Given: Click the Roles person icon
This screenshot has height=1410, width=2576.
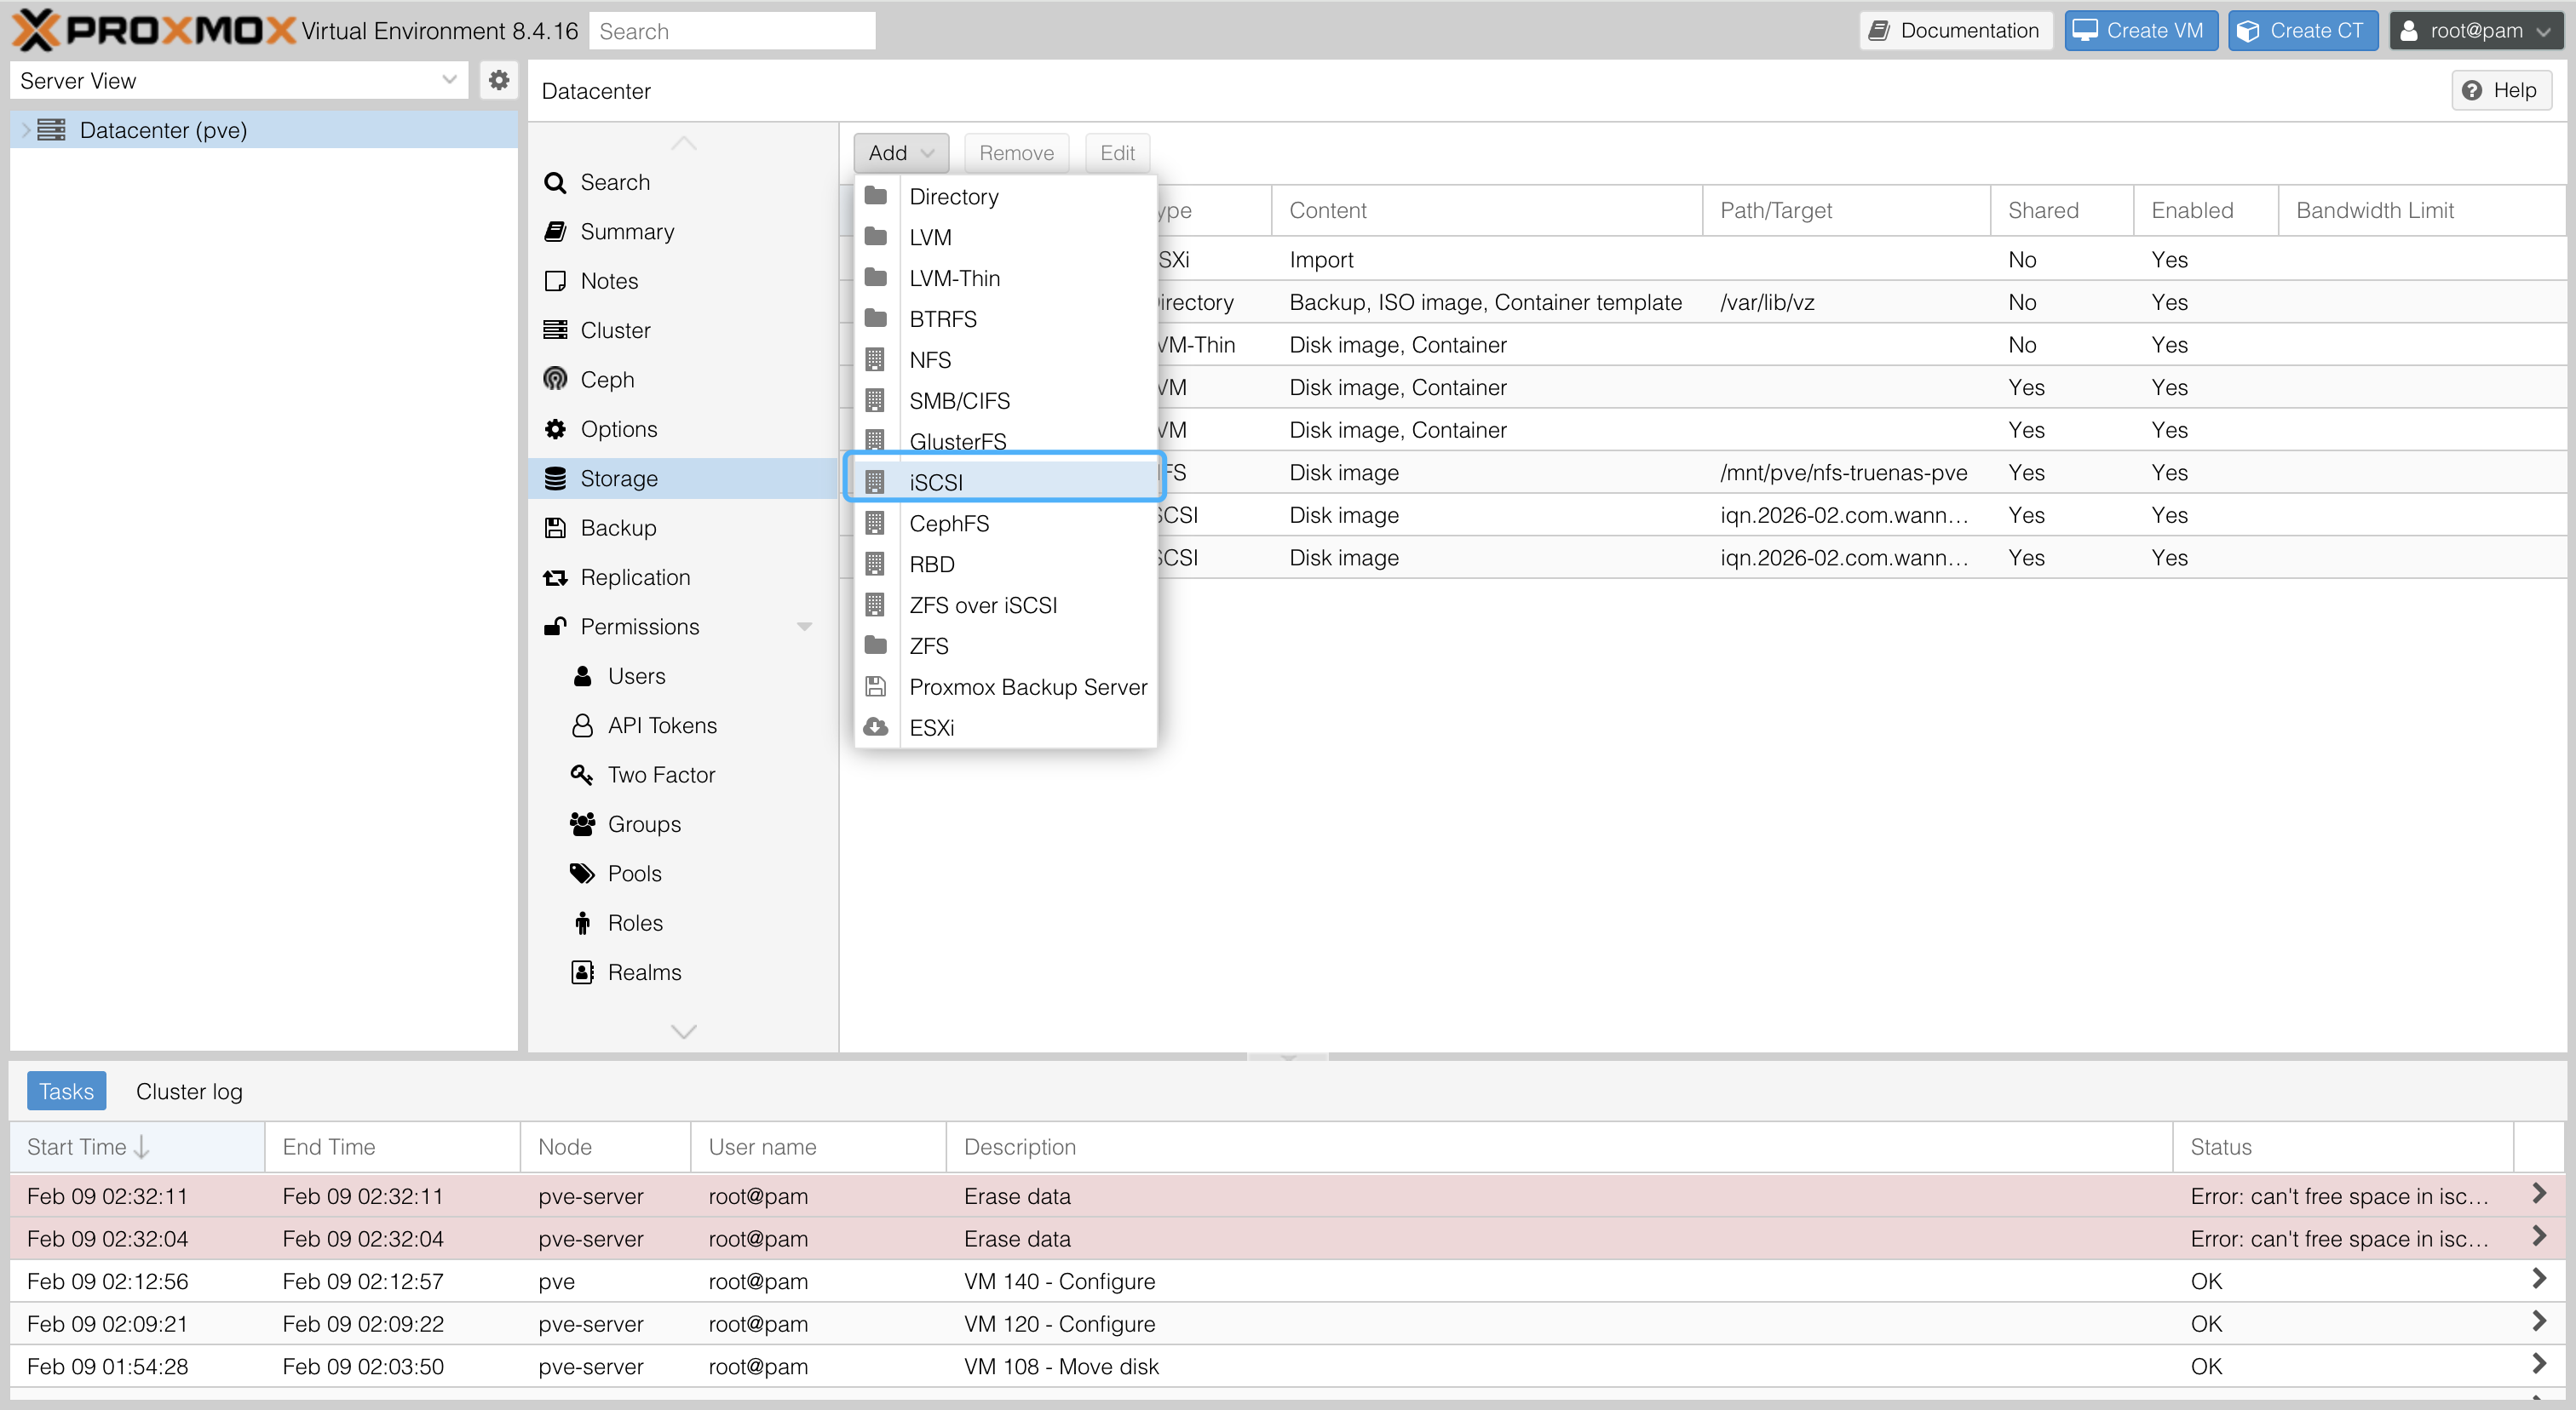Looking at the screenshot, I should coord(582,923).
